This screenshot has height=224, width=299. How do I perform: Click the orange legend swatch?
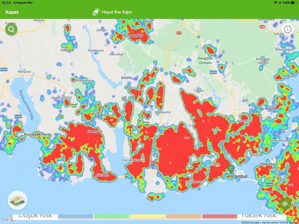[x=183, y=216]
